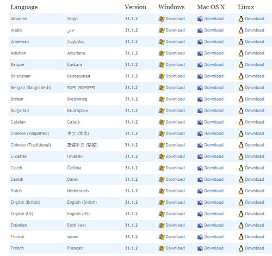272x256 pixels.
Task: Click the Linux penguin icon in Armenian row
Action: 241,42
